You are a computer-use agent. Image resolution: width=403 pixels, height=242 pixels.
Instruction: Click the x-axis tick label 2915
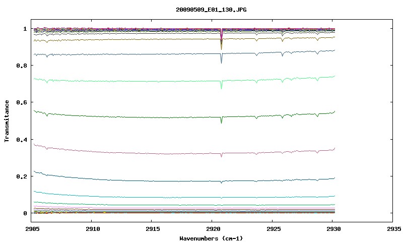tap(153, 229)
